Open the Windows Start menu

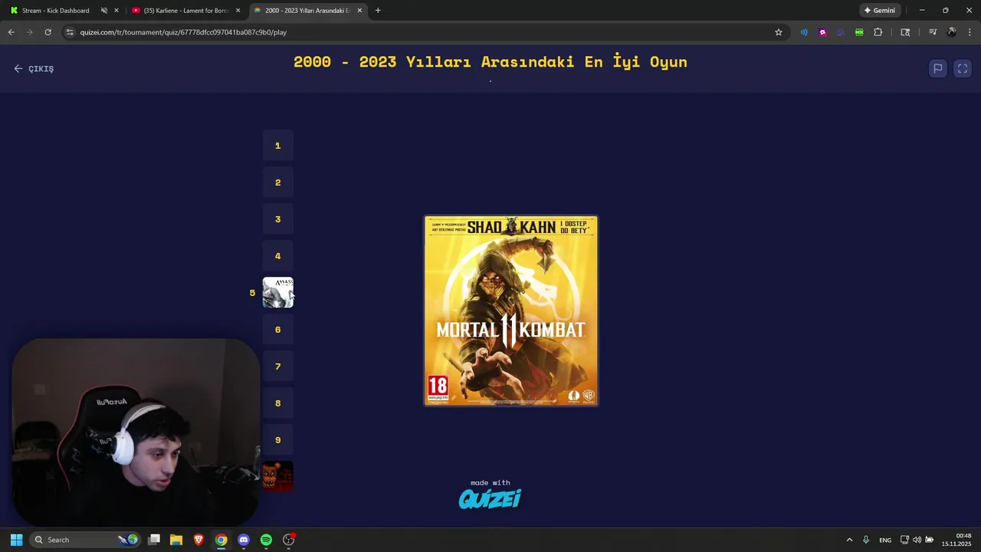point(16,540)
